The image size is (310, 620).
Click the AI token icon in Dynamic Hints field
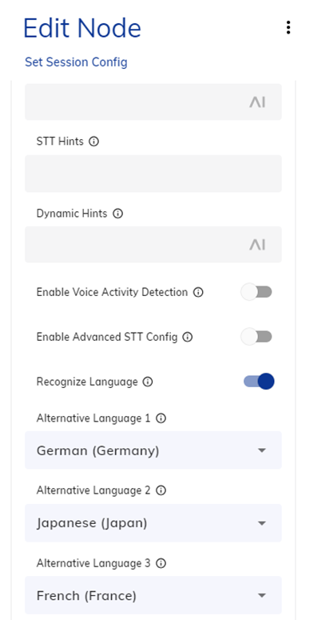point(257,245)
